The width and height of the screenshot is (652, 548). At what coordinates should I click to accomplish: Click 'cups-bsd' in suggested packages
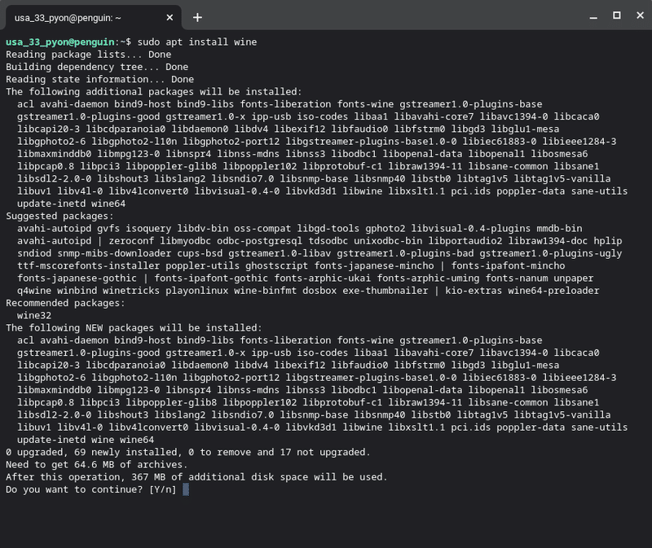pyautogui.click(x=200, y=253)
